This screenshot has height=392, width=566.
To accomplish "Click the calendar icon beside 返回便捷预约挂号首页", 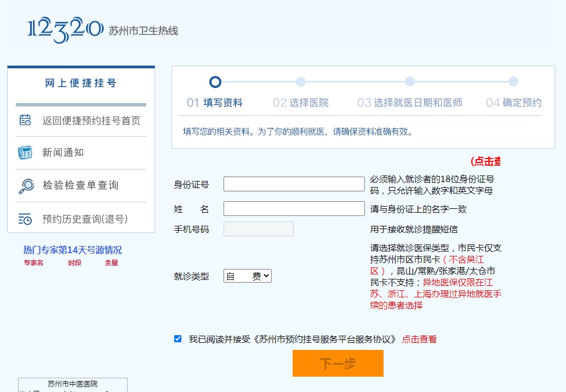I will (x=25, y=120).
